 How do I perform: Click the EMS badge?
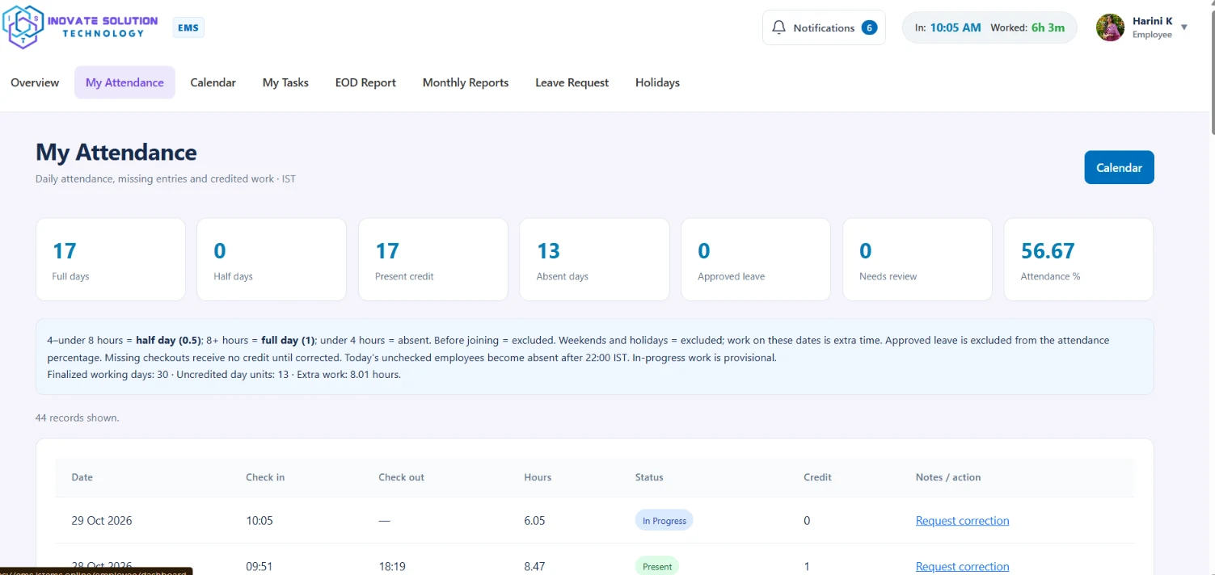pos(188,27)
